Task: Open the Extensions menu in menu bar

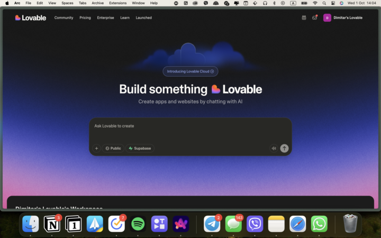Action: pyautogui.click(x=117, y=3)
